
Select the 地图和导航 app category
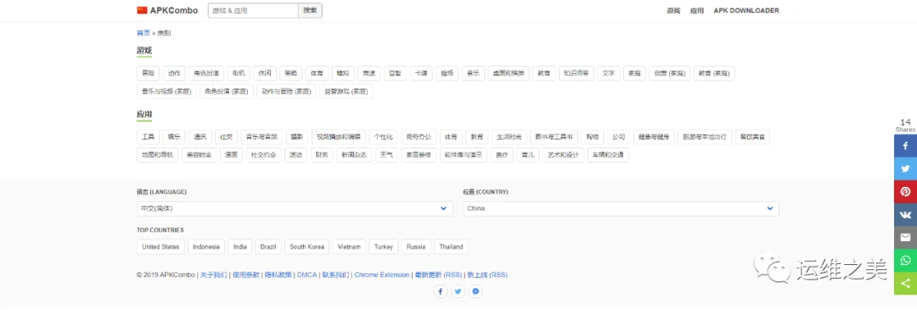(x=157, y=155)
